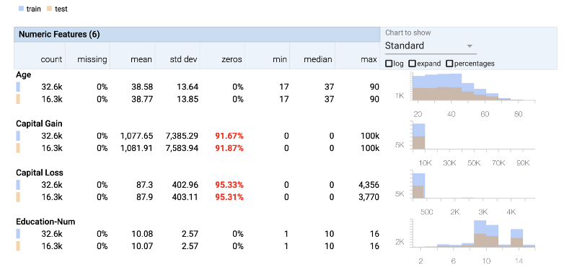Sort by the missing column header
Image resolution: width=577 pixels, height=265 pixels.
click(x=92, y=59)
